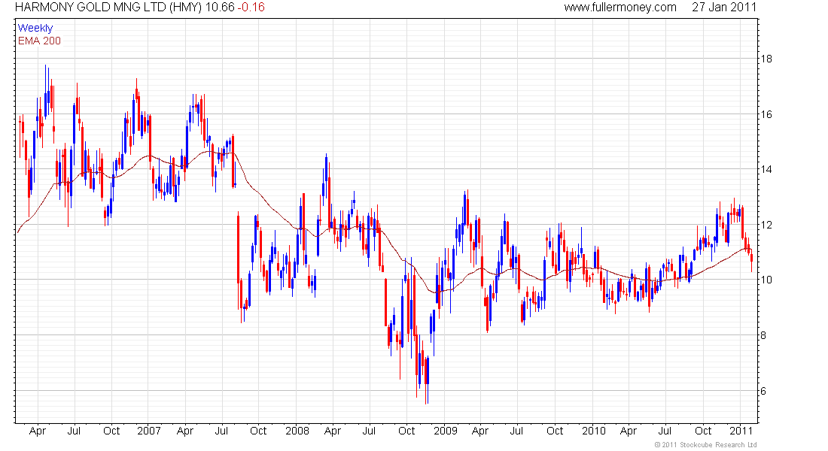This screenshot has width=828, height=451.
Task: Click the 27 Jan 2011 date
Action: (x=724, y=8)
